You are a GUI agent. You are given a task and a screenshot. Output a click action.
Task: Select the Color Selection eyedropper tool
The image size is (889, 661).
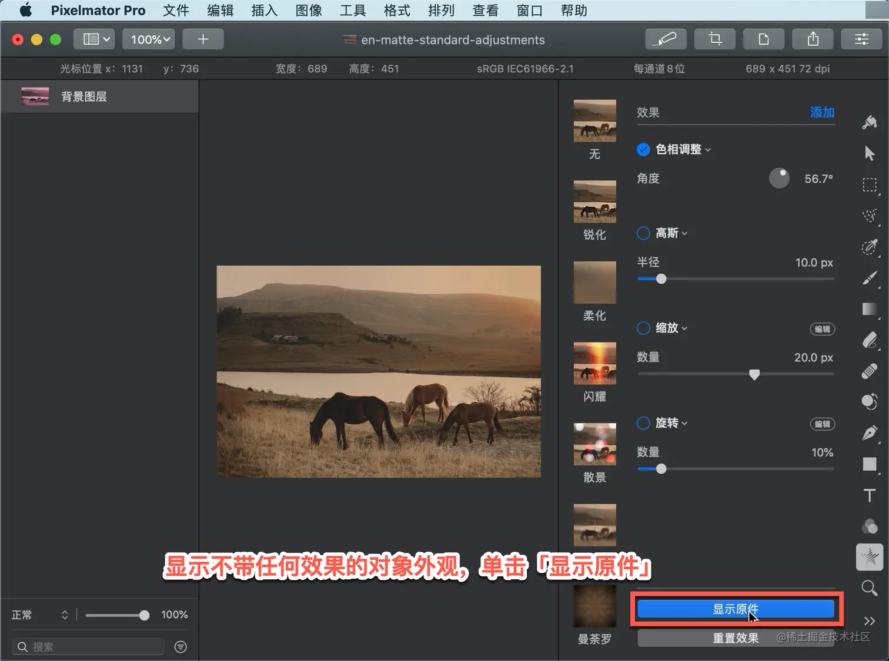[870, 247]
